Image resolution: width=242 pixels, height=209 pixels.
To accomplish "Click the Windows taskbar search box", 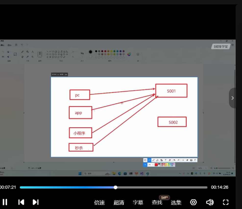I will coord(91,173).
